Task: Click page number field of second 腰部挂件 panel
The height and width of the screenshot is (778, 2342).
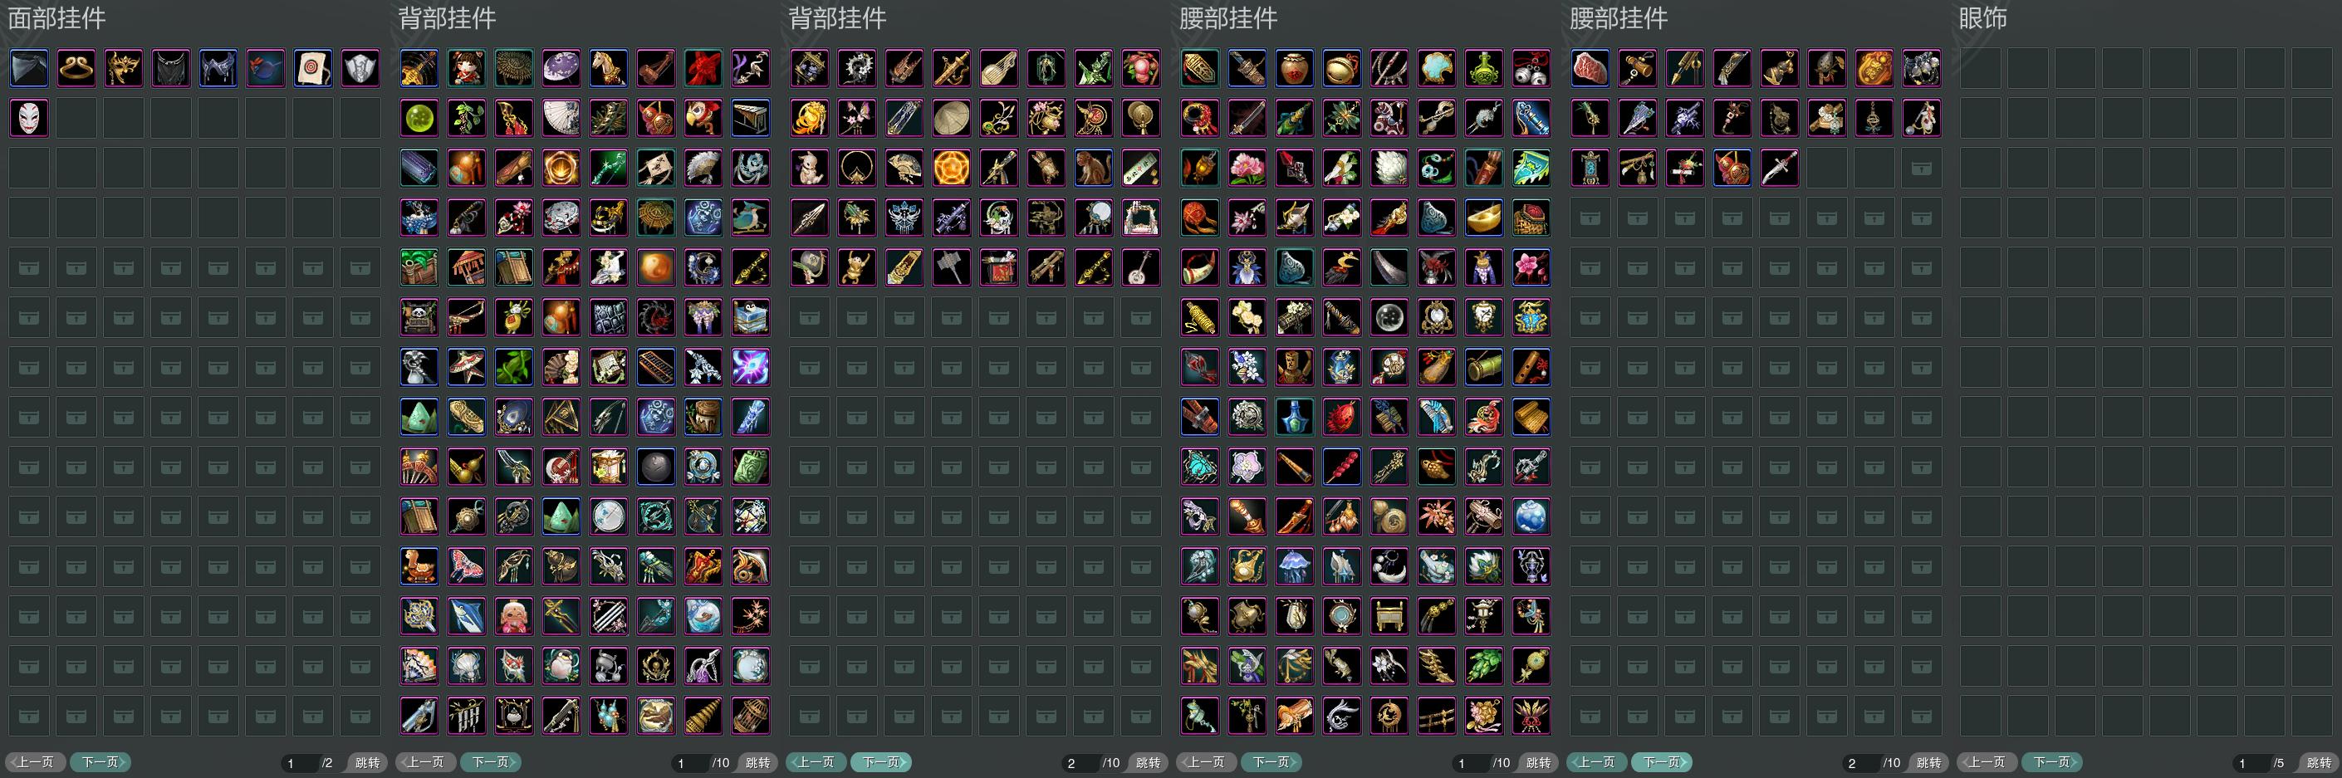Action: [x=1861, y=762]
